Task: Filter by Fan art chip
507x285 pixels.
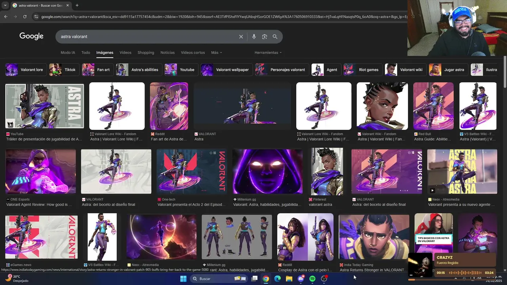Action: tap(97, 70)
